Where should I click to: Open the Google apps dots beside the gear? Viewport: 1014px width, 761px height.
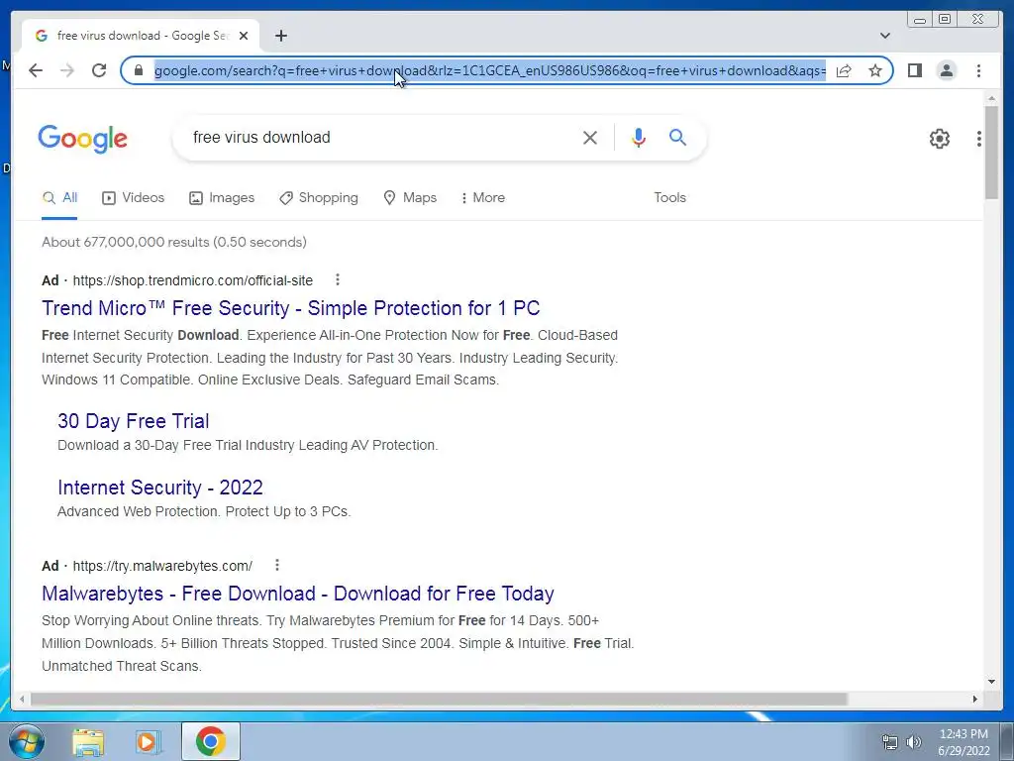[979, 139]
